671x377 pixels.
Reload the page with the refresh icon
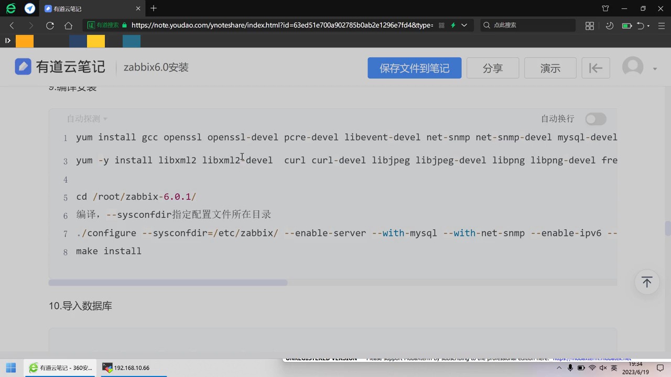50,25
